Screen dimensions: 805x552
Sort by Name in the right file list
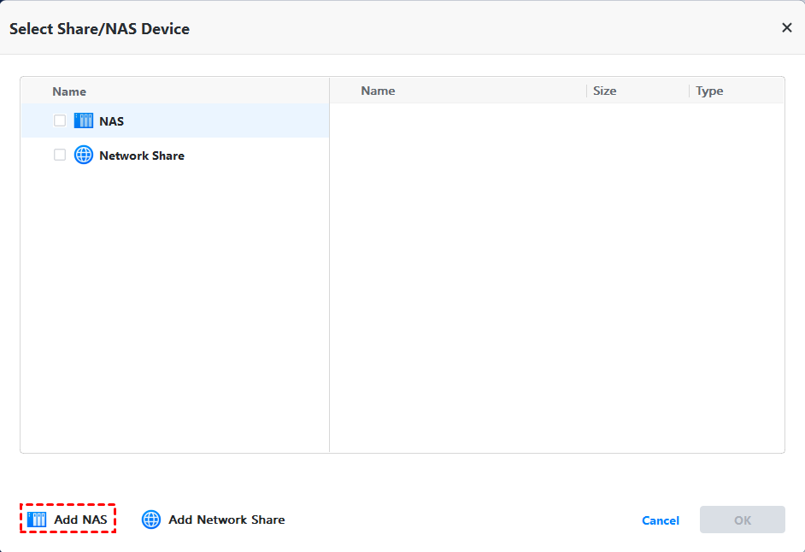point(378,91)
